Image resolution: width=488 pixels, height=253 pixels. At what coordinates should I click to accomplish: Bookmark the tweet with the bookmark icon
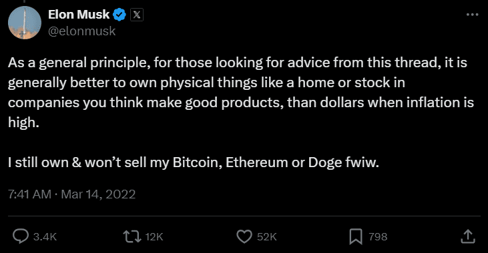[x=356, y=236]
